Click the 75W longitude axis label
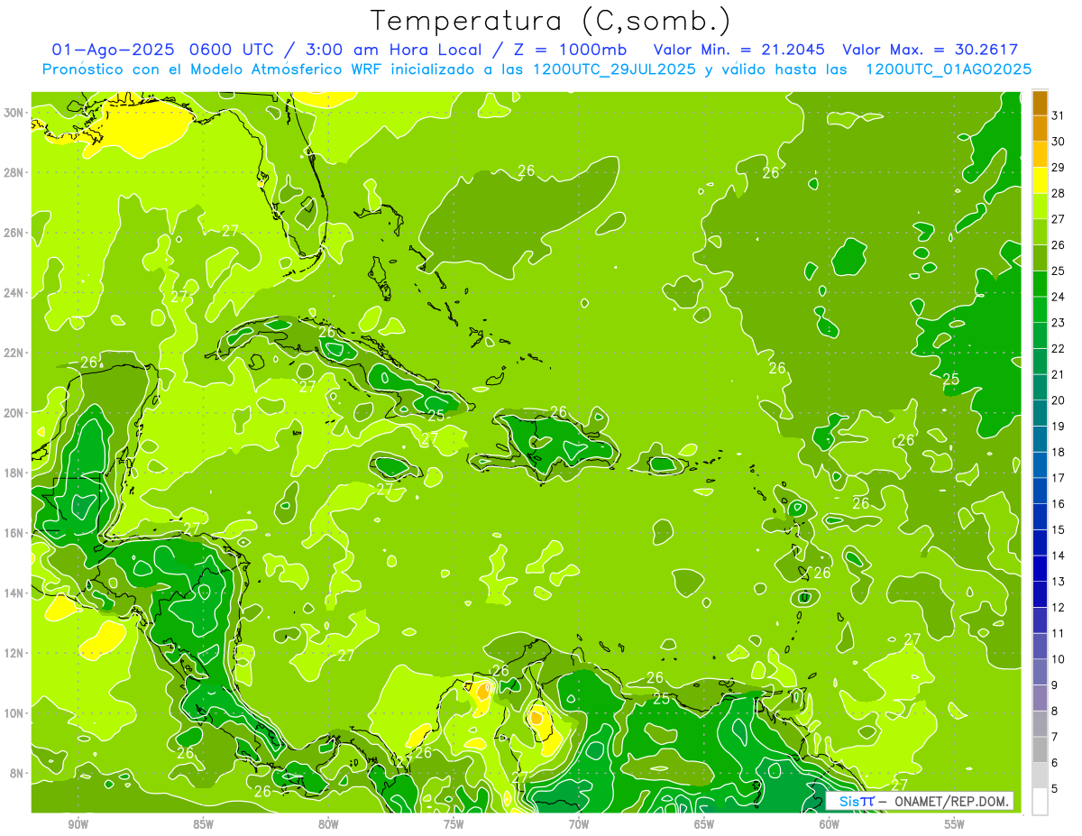Image resolution: width=1082 pixels, height=836 pixels. pyautogui.click(x=454, y=824)
